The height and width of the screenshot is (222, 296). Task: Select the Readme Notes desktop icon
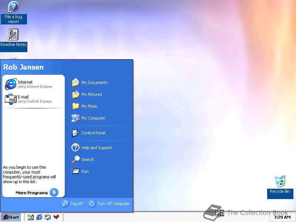[x=13, y=34]
